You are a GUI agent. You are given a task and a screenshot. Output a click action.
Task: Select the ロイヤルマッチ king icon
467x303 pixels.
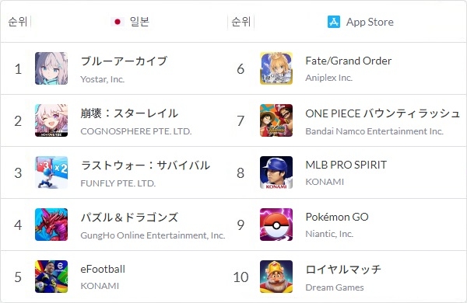(x=276, y=277)
